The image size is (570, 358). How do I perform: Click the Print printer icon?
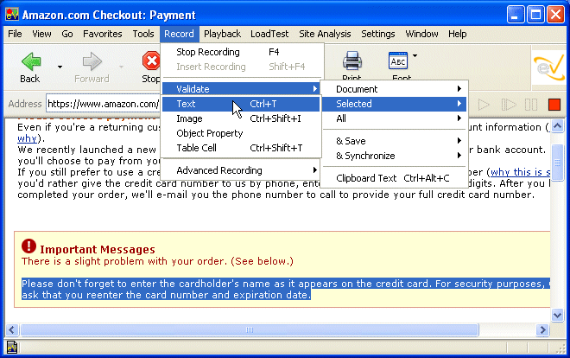tap(351, 61)
